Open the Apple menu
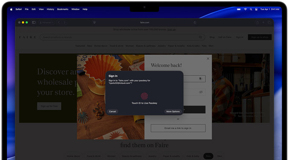 point(11,9)
